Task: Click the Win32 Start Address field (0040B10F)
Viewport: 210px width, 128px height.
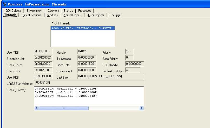Action: tap(89, 82)
